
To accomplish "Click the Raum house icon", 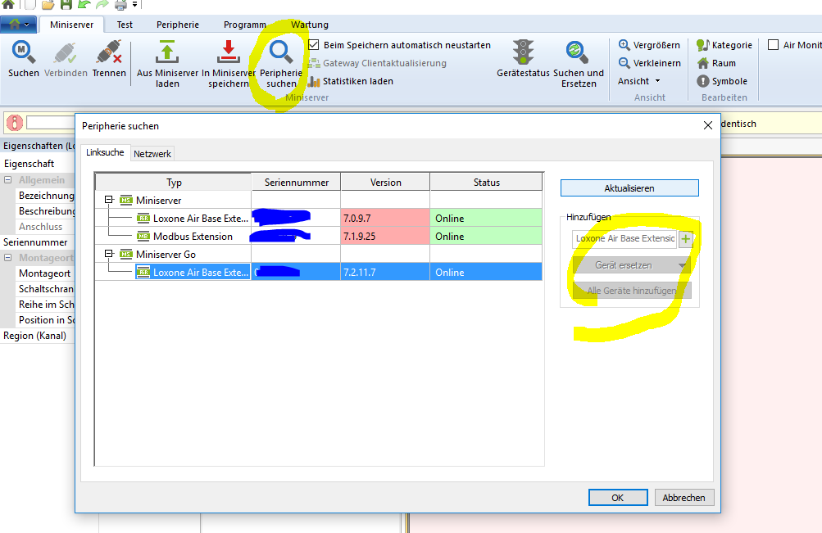I will 703,63.
